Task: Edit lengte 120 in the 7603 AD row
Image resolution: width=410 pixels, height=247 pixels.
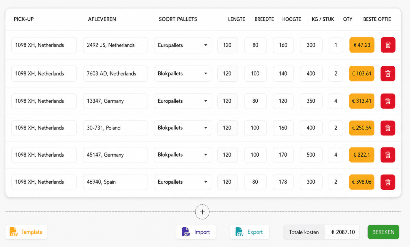Action: pos(227,74)
